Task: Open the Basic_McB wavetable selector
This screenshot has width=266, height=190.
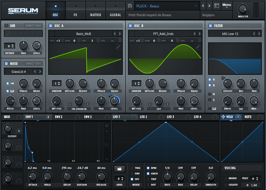Action: tap(83, 34)
